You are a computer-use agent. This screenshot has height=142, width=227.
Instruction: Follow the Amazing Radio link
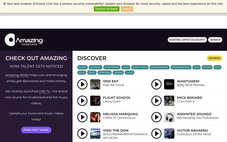click(17, 75)
